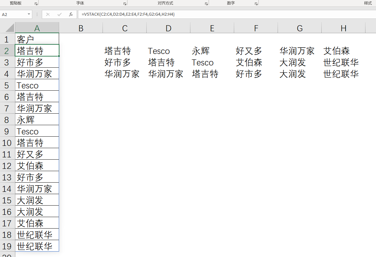Select column F header

point(256,28)
